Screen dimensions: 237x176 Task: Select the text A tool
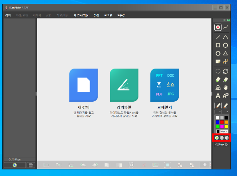coord(218,96)
